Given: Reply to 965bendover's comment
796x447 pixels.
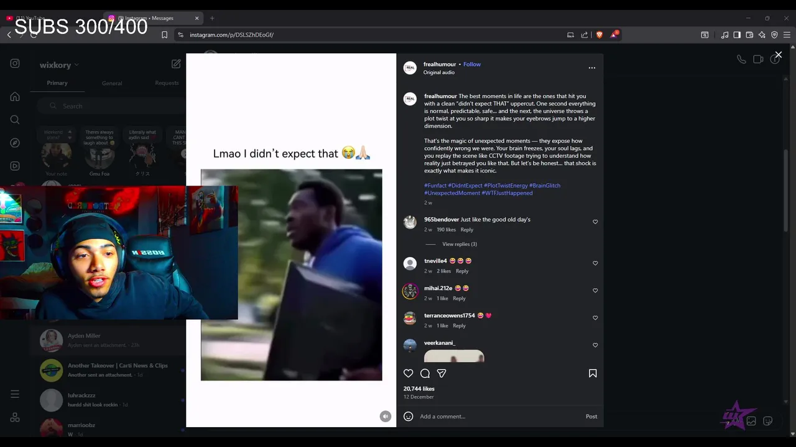Looking at the screenshot, I should tap(467, 230).
